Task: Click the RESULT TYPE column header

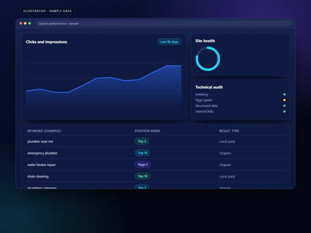Action: pos(229,131)
